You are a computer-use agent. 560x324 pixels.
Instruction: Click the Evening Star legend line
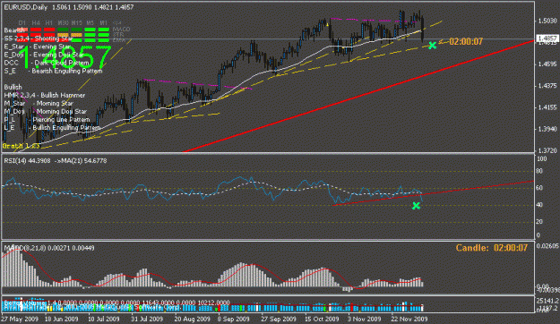pyautogui.click(x=38, y=47)
